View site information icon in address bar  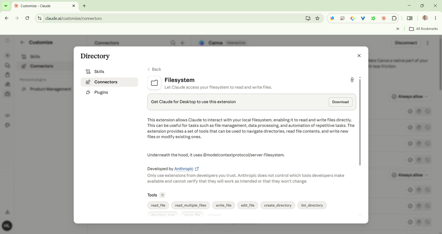tap(40, 18)
